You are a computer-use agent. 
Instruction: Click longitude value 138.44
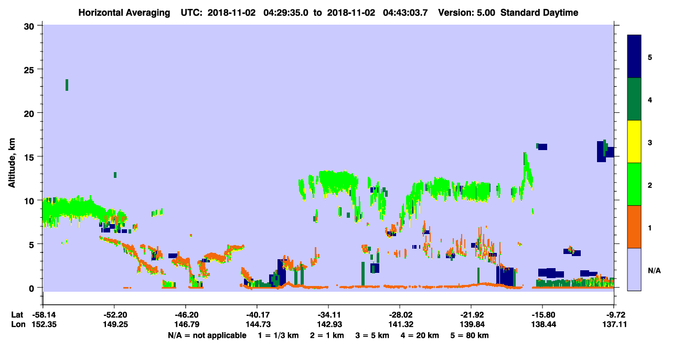coord(542,325)
